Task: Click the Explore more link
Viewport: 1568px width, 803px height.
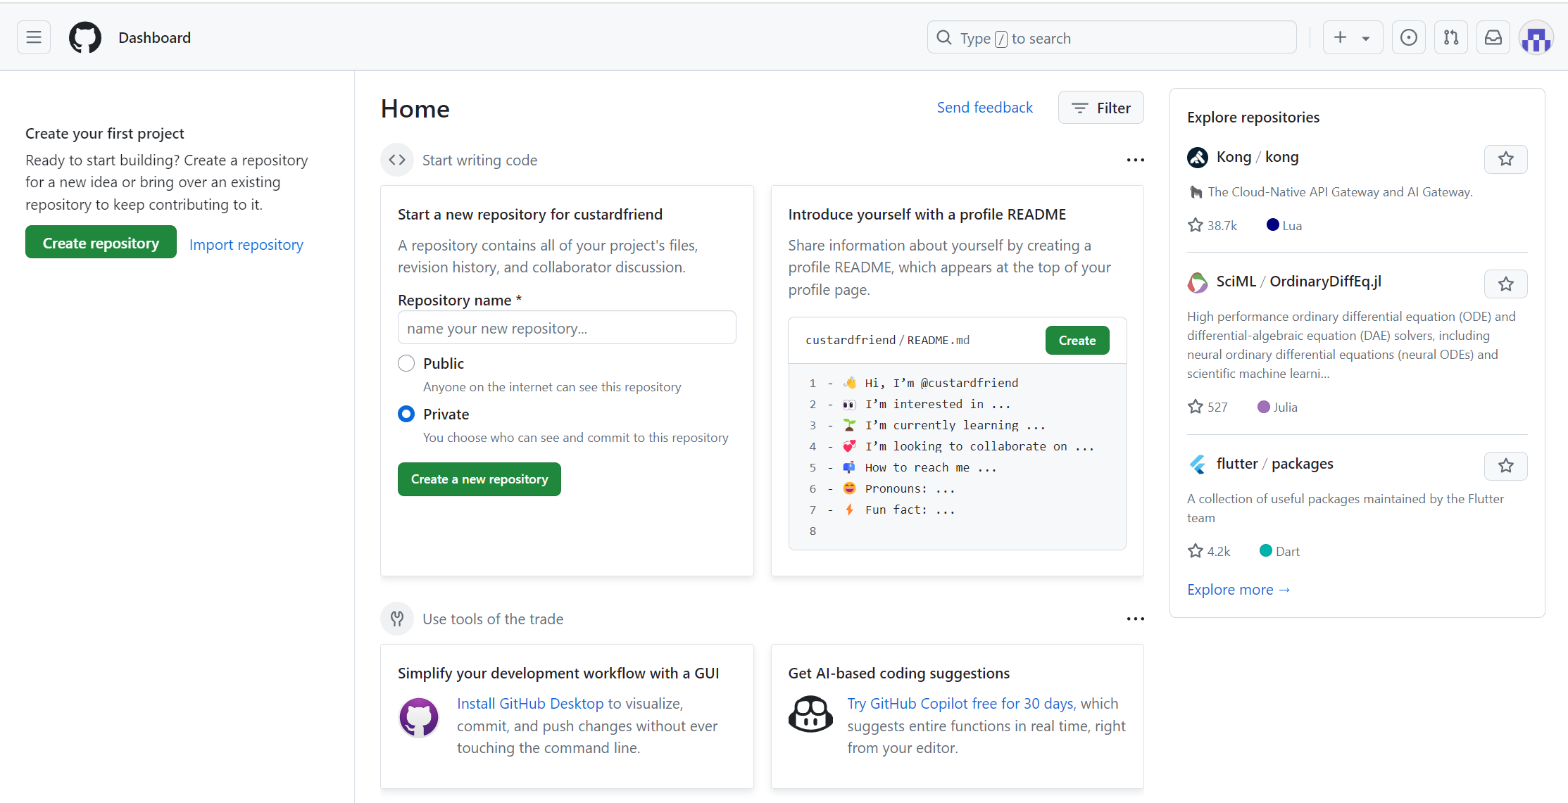Action: tap(1238, 590)
